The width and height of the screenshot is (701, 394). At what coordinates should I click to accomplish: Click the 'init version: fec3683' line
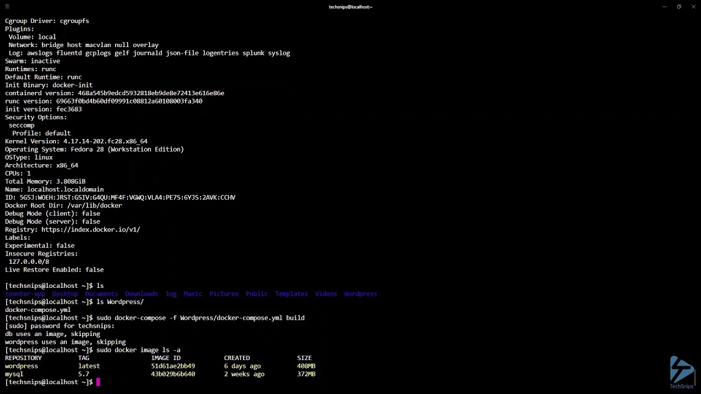click(x=43, y=109)
